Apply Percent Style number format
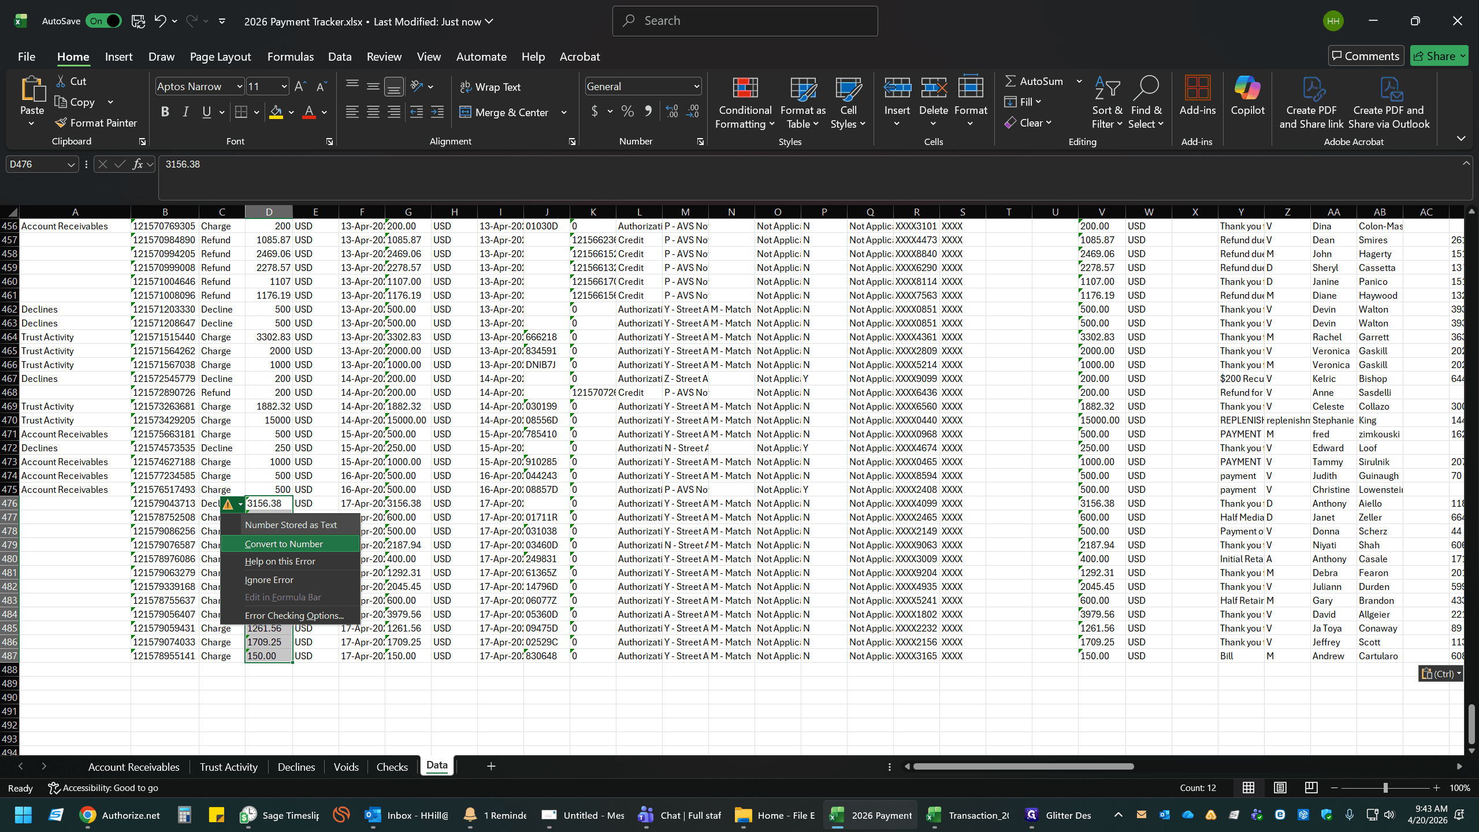 tap(627, 112)
